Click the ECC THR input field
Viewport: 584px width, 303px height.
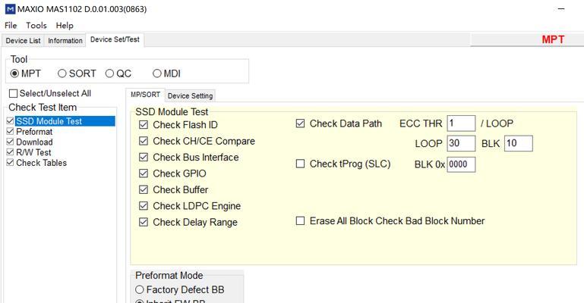461,123
